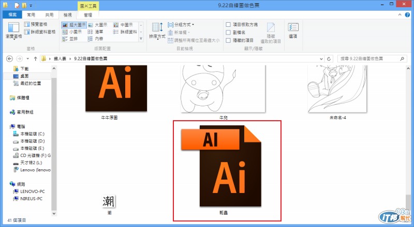Viewport: 414px width, 227px height.
Task: Open the LENOVO-PC network computer
Action: pos(29,191)
